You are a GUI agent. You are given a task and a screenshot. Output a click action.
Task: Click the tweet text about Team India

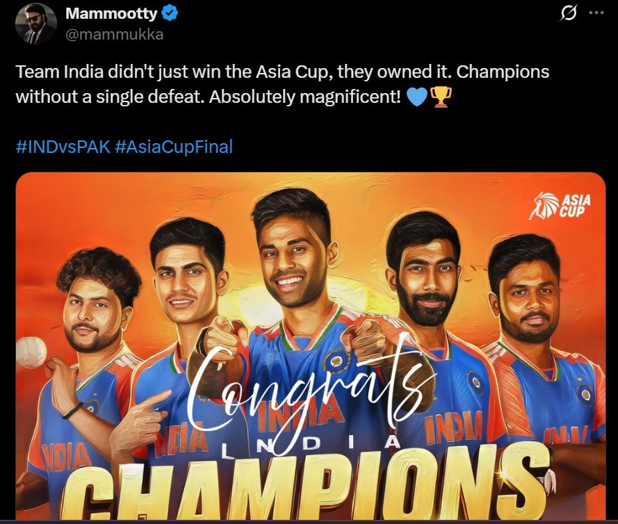[282, 84]
